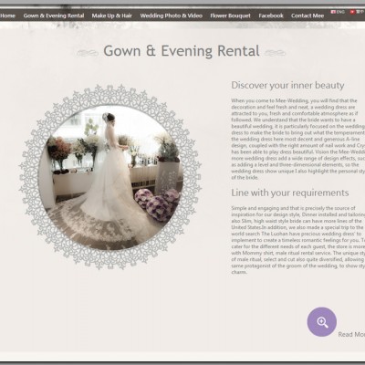Screen dimensions: 365x365
Task: Go to Gown & Evening Rental page
Action: [54, 16]
